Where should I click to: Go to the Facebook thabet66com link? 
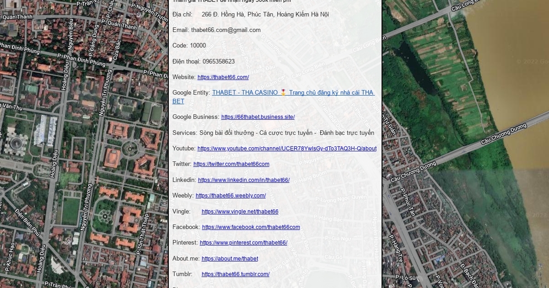pyautogui.click(x=251, y=227)
